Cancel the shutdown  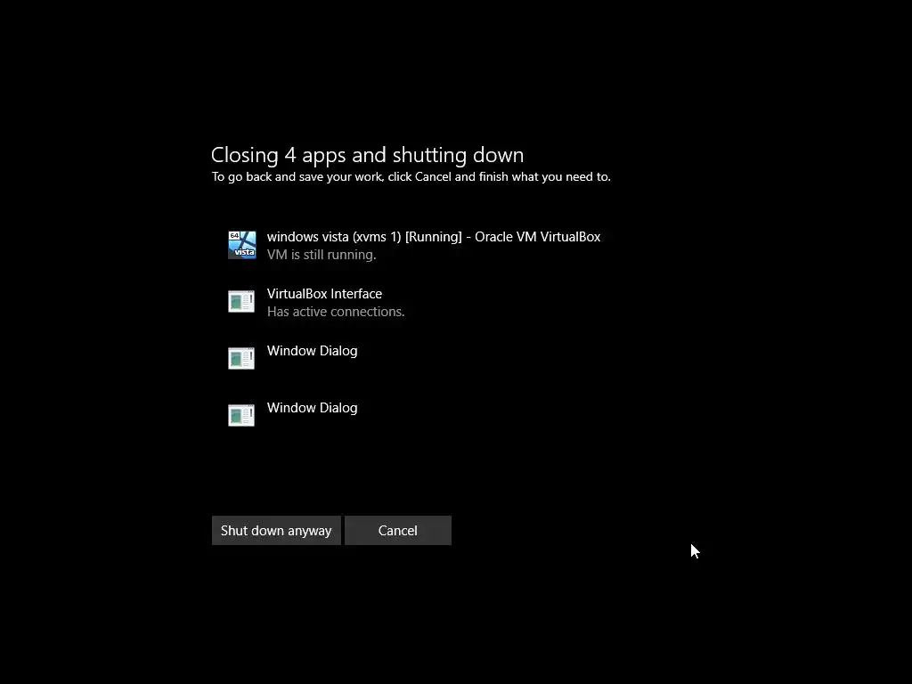(x=398, y=531)
